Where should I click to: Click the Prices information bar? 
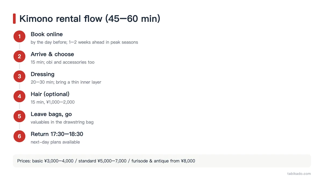tap(162, 161)
